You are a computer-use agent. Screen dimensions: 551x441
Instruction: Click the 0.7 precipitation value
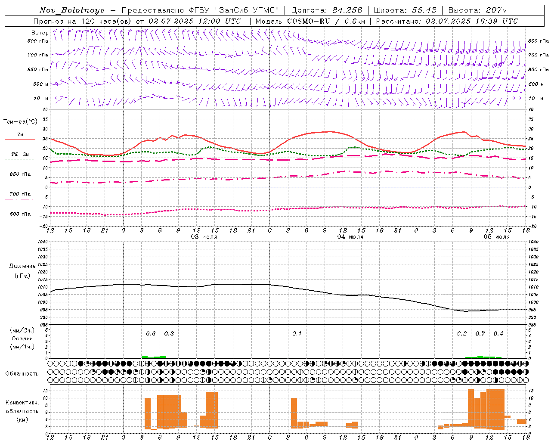pyautogui.click(x=480, y=334)
